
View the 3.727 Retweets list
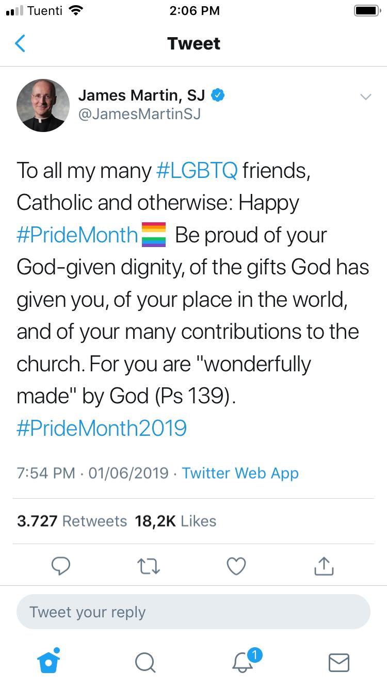(x=72, y=521)
